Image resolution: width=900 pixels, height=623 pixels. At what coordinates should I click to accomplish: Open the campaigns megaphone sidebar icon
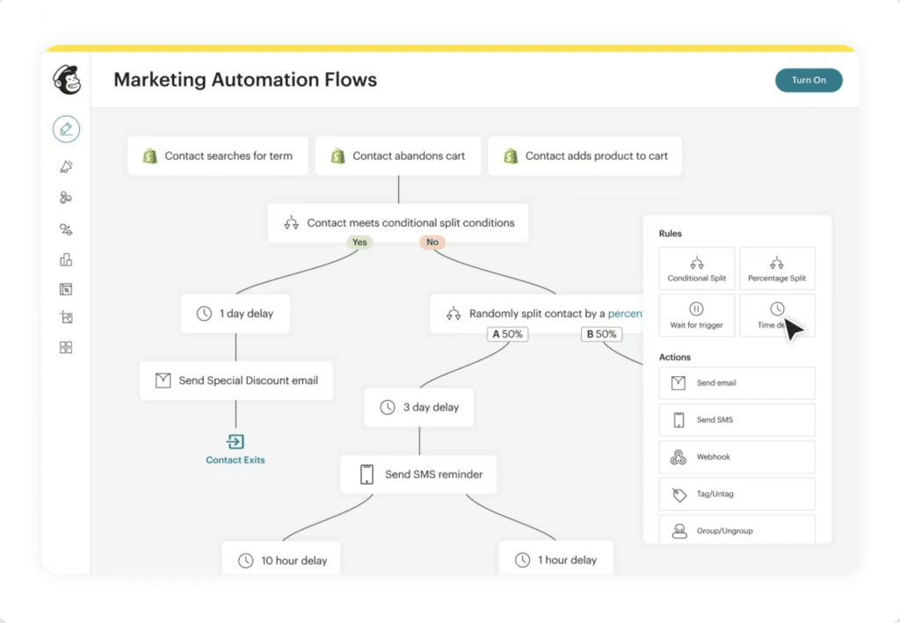point(66,167)
